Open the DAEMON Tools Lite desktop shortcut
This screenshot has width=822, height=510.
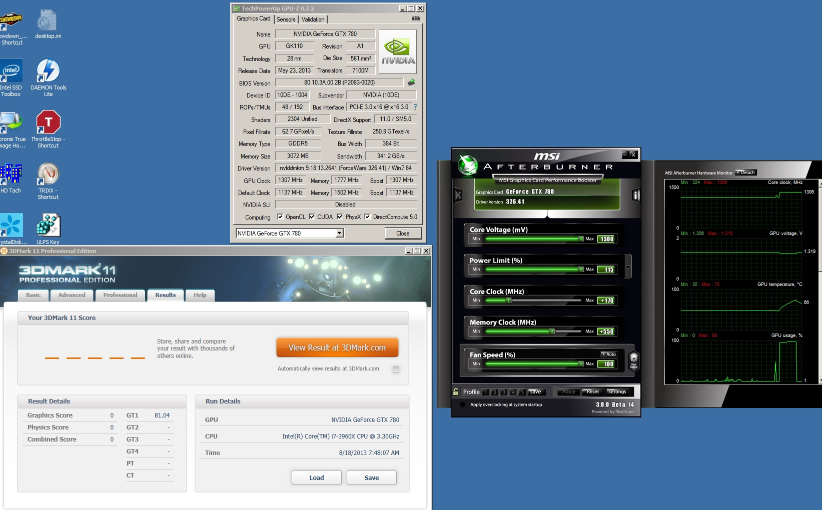click(48, 77)
